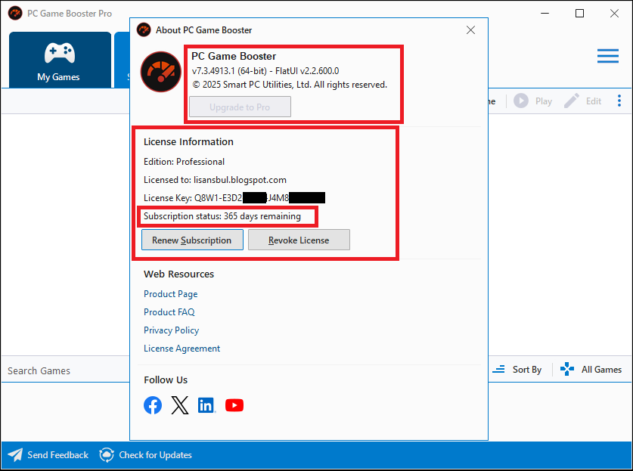Open the X social media icon
633x471 pixels.
click(180, 405)
